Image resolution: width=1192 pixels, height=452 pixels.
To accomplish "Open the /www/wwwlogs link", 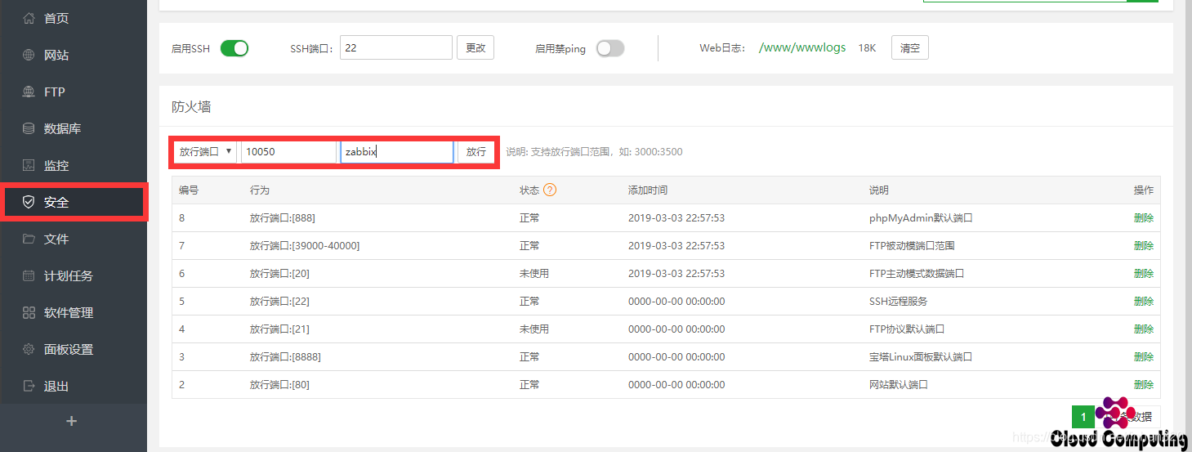I will (802, 47).
